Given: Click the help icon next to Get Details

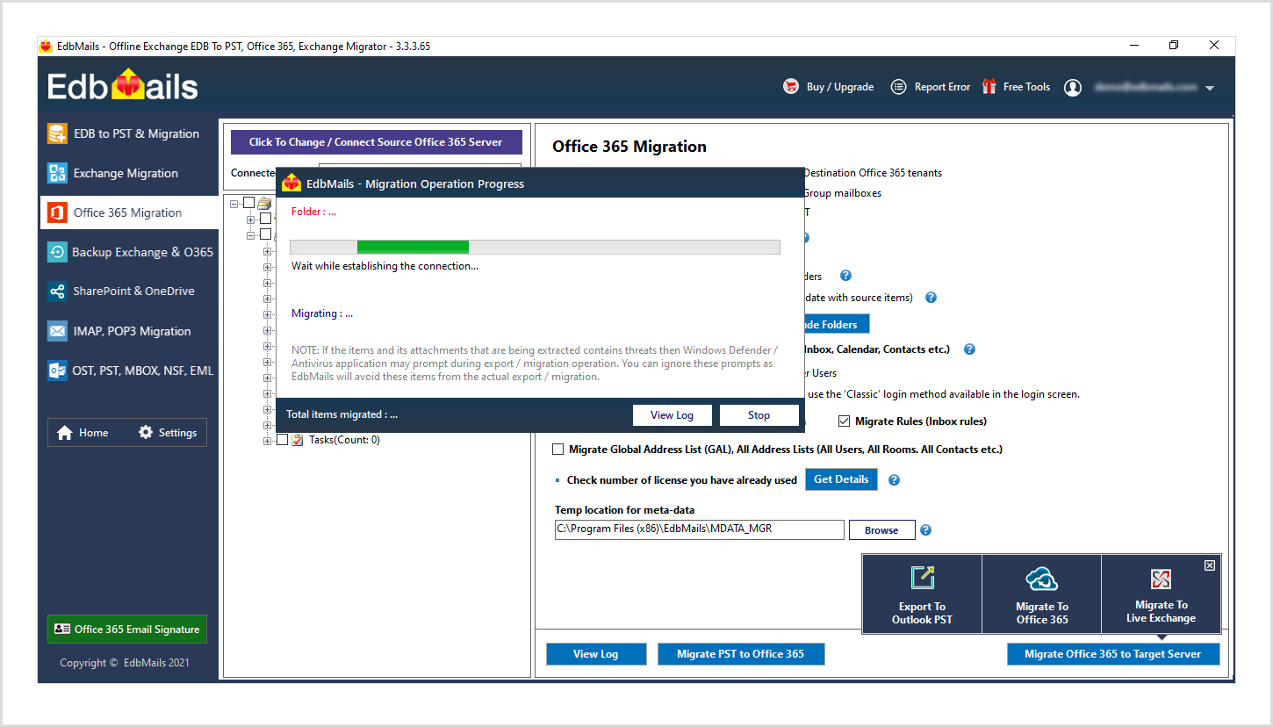Looking at the screenshot, I should pyautogui.click(x=894, y=480).
